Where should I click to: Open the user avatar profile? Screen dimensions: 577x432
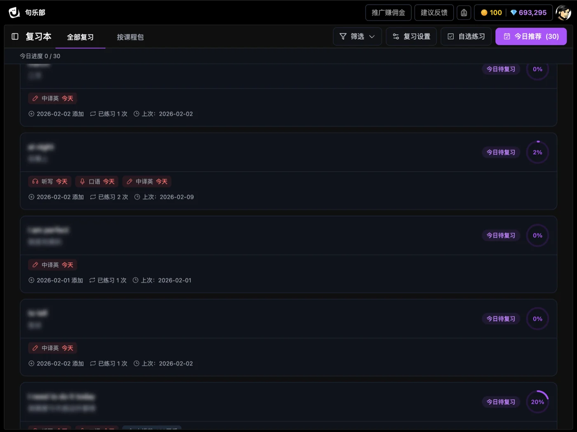pos(563,13)
